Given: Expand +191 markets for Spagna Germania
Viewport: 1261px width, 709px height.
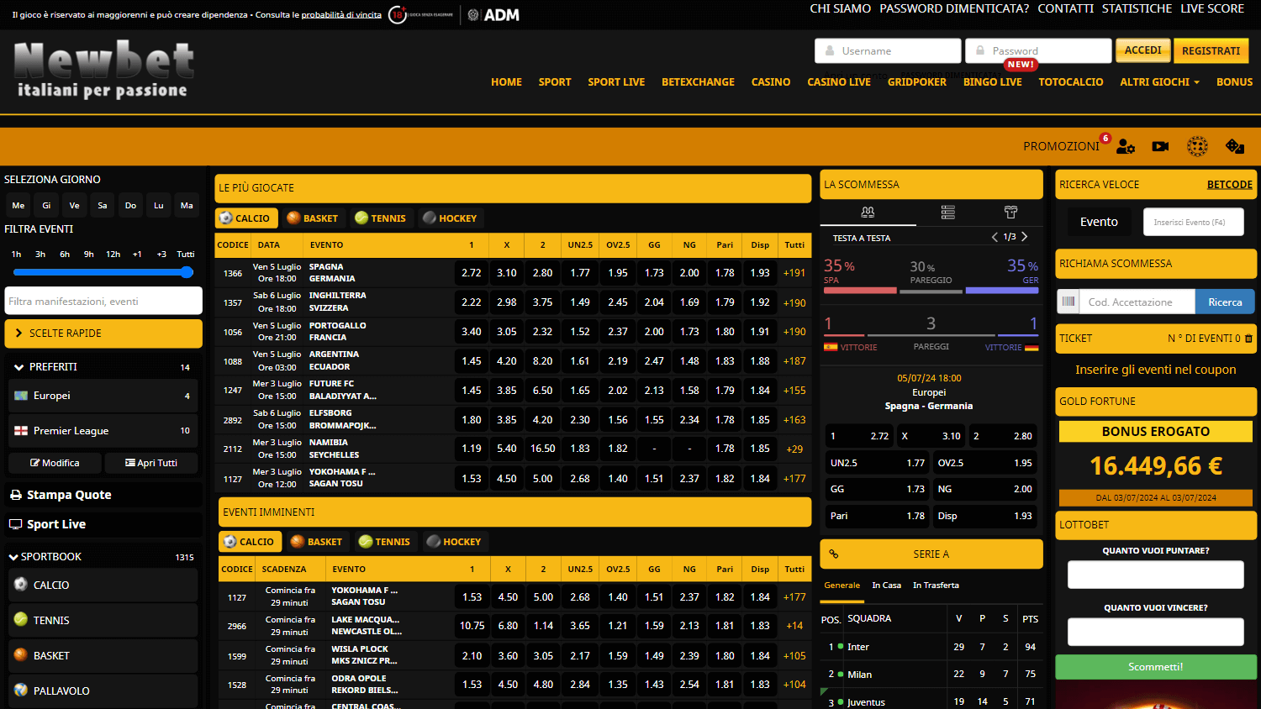Looking at the screenshot, I should [794, 273].
